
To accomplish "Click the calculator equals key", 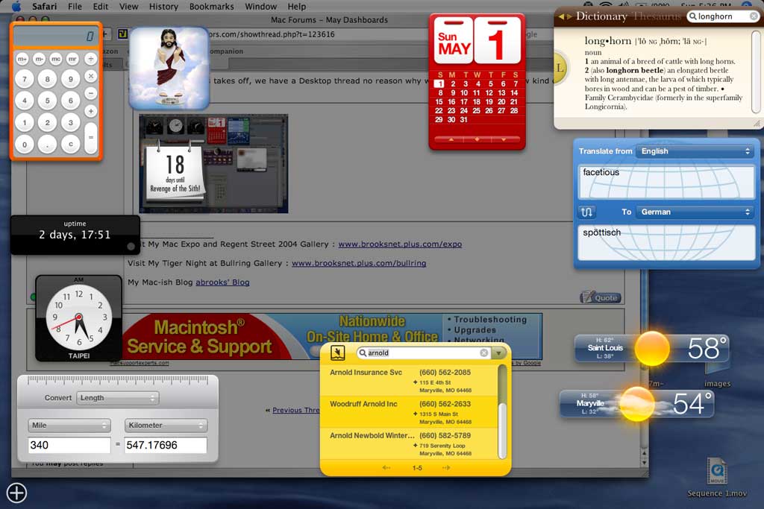I will (x=90, y=138).
